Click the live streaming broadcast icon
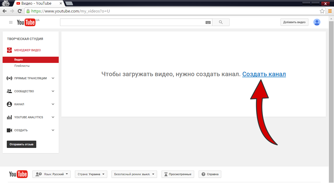This screenshot has height=183, width=334. [x=9, y=78]
